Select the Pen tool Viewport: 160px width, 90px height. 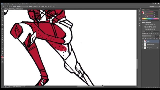coord(2,42)
